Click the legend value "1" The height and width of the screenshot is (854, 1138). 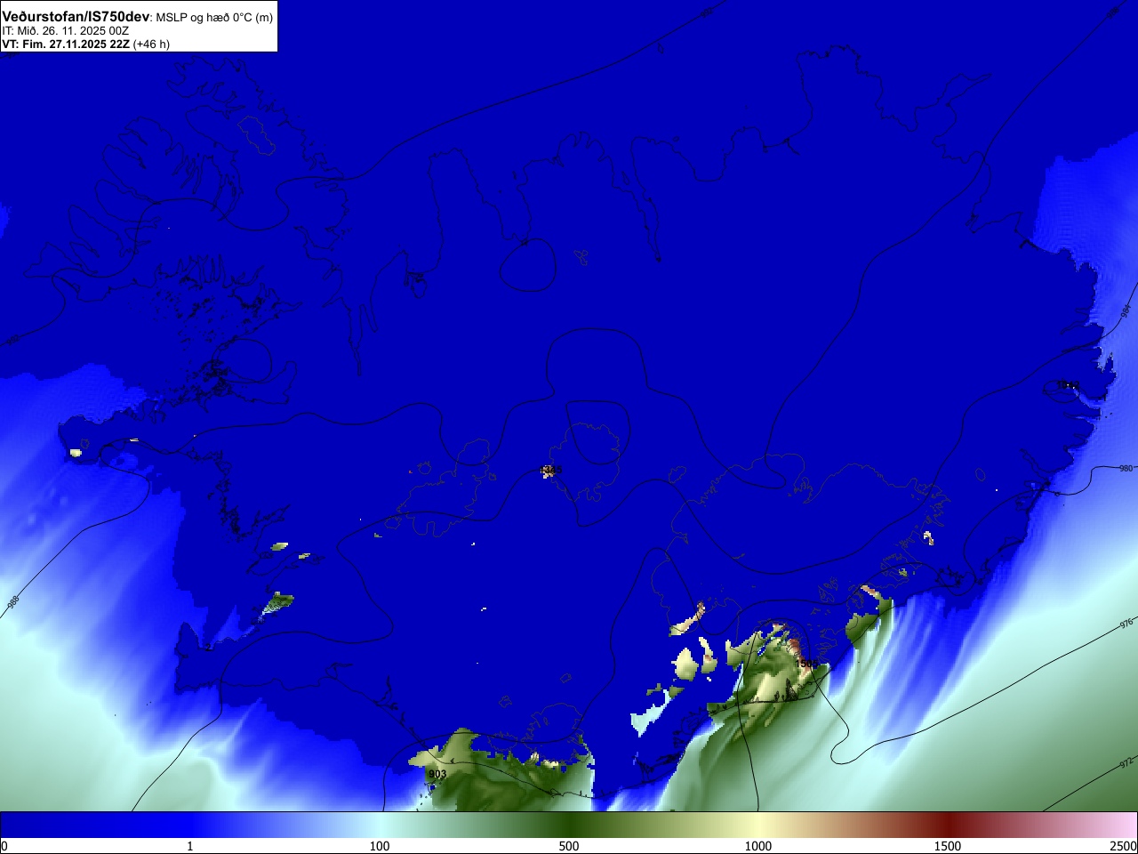[x=189, y=846]
